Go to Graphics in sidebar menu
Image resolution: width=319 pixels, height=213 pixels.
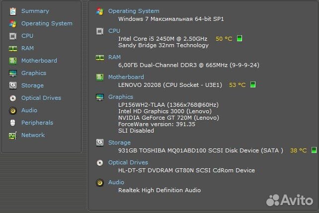(34, 73)
